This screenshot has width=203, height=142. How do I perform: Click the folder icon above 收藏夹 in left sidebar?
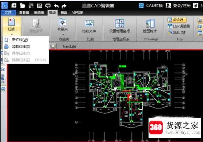3,70
